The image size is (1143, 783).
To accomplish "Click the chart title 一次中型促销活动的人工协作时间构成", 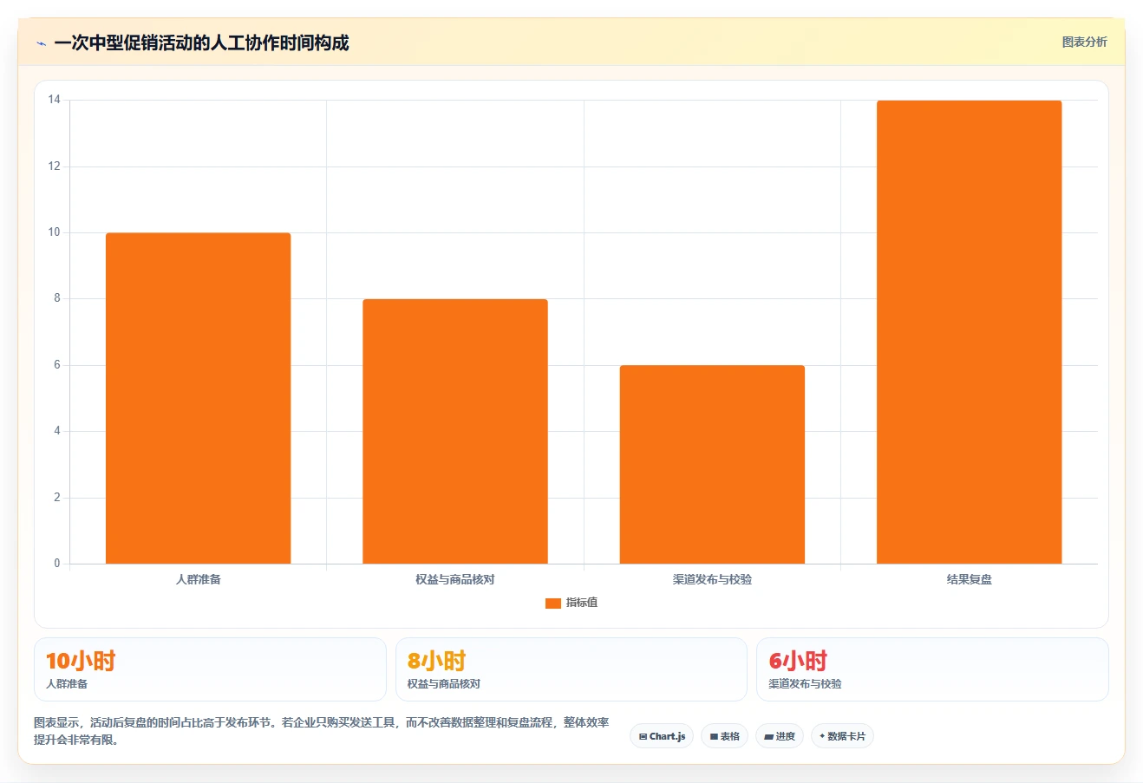I will point(201,43).
